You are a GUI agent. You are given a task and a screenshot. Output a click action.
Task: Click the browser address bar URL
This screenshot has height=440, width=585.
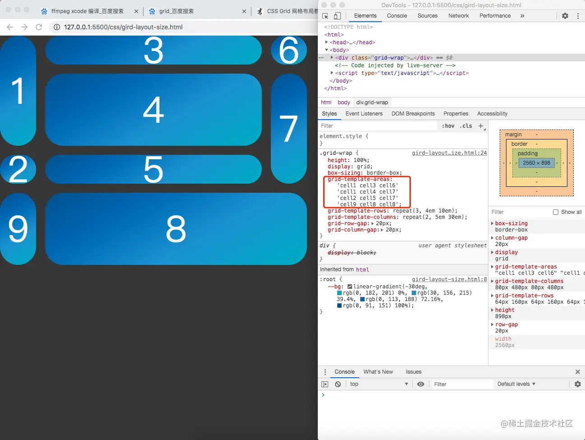coord(123,27)
